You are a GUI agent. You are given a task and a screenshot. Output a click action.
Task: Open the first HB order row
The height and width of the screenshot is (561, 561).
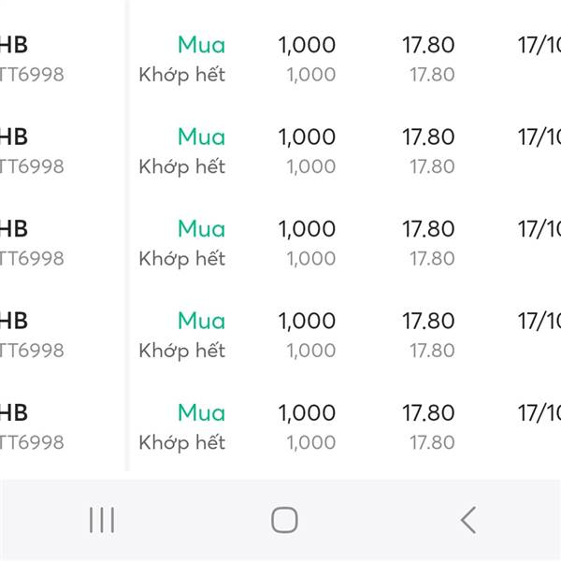15,45
